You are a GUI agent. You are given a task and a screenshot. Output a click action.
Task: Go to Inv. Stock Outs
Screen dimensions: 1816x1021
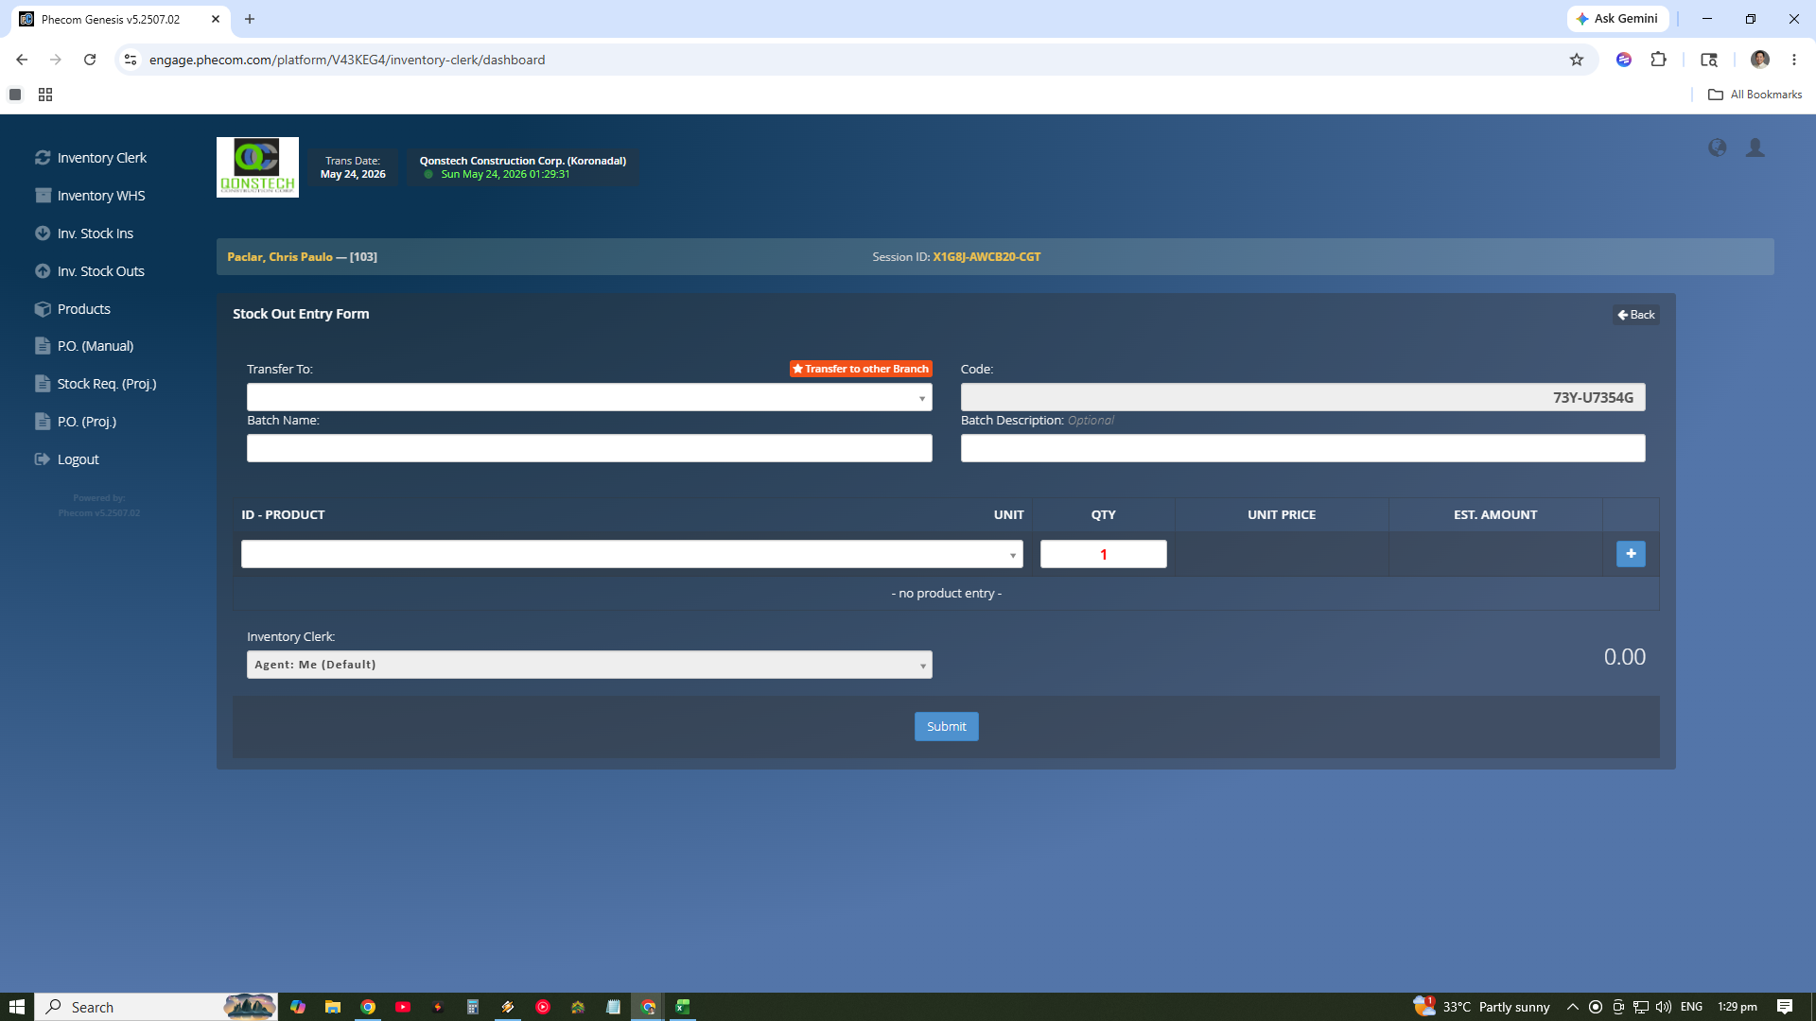tap(90, 271)
